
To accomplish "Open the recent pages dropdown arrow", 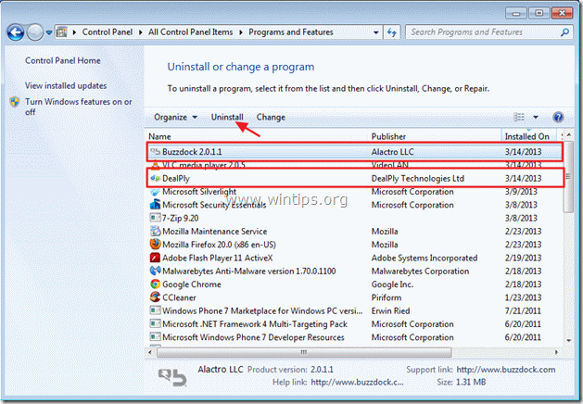I will tap(49, 32).
